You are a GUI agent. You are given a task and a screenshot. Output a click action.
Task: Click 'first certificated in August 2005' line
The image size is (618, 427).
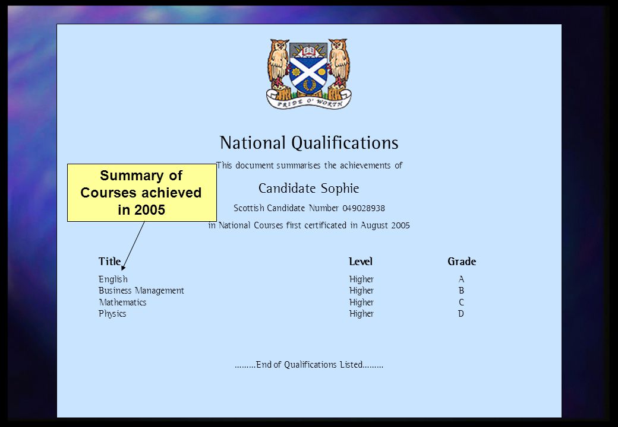click(309, 225)
